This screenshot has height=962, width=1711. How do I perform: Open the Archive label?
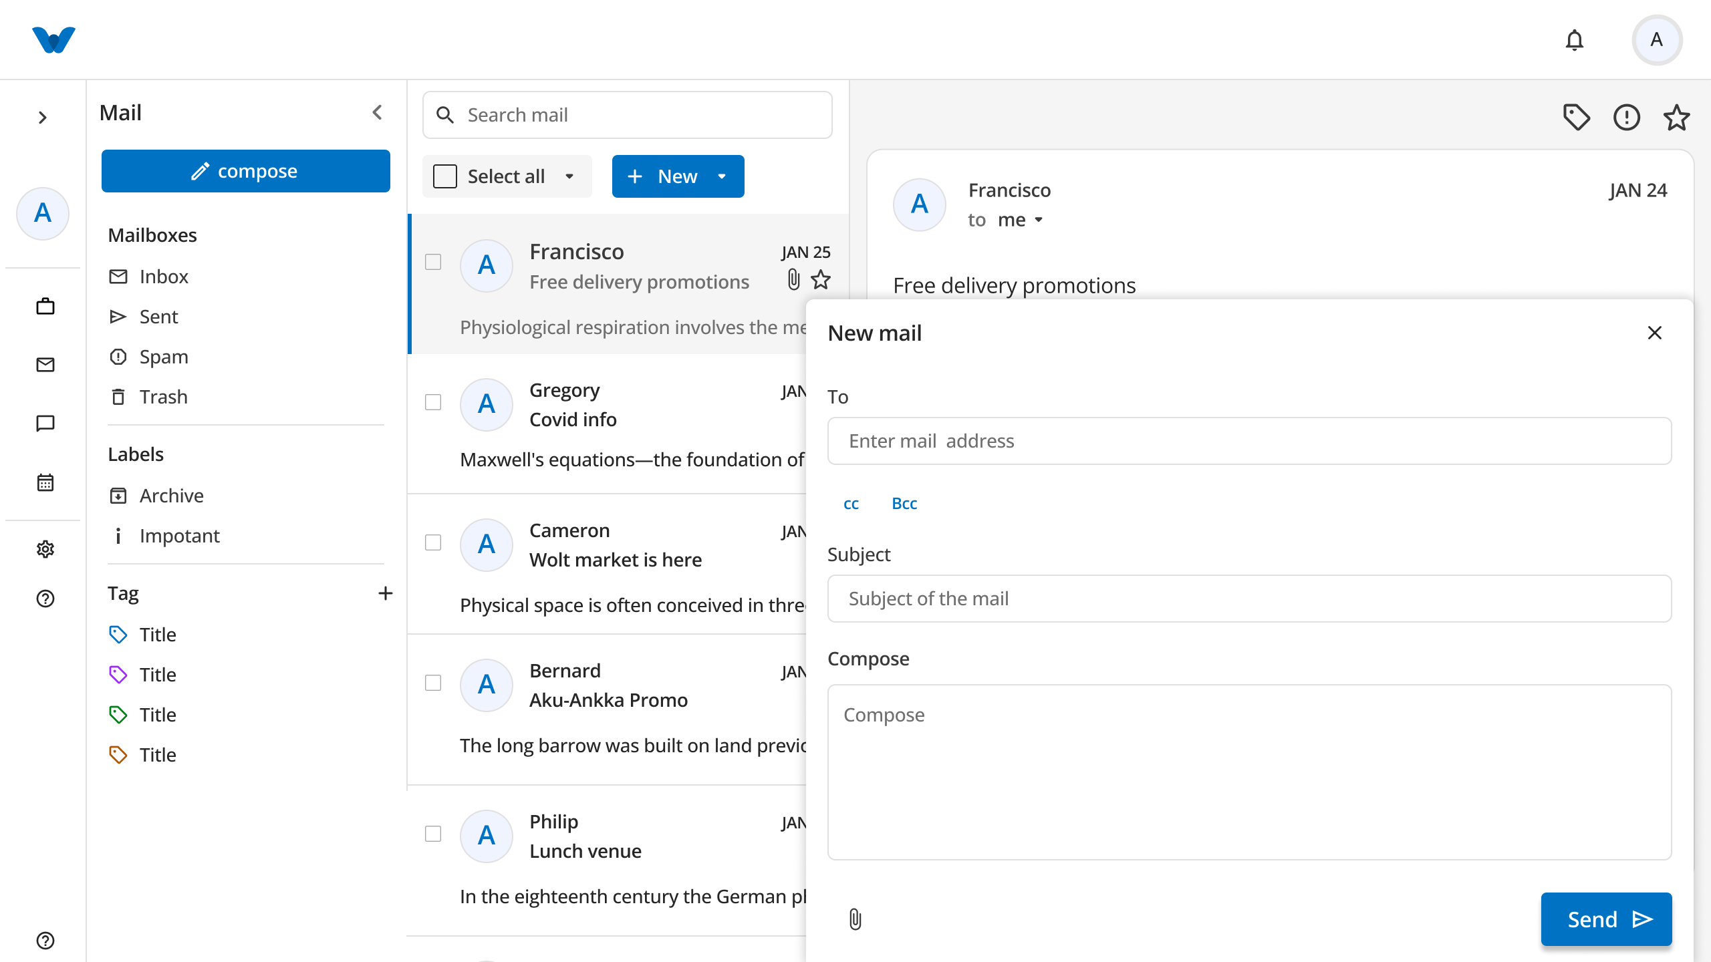point(156,496)
